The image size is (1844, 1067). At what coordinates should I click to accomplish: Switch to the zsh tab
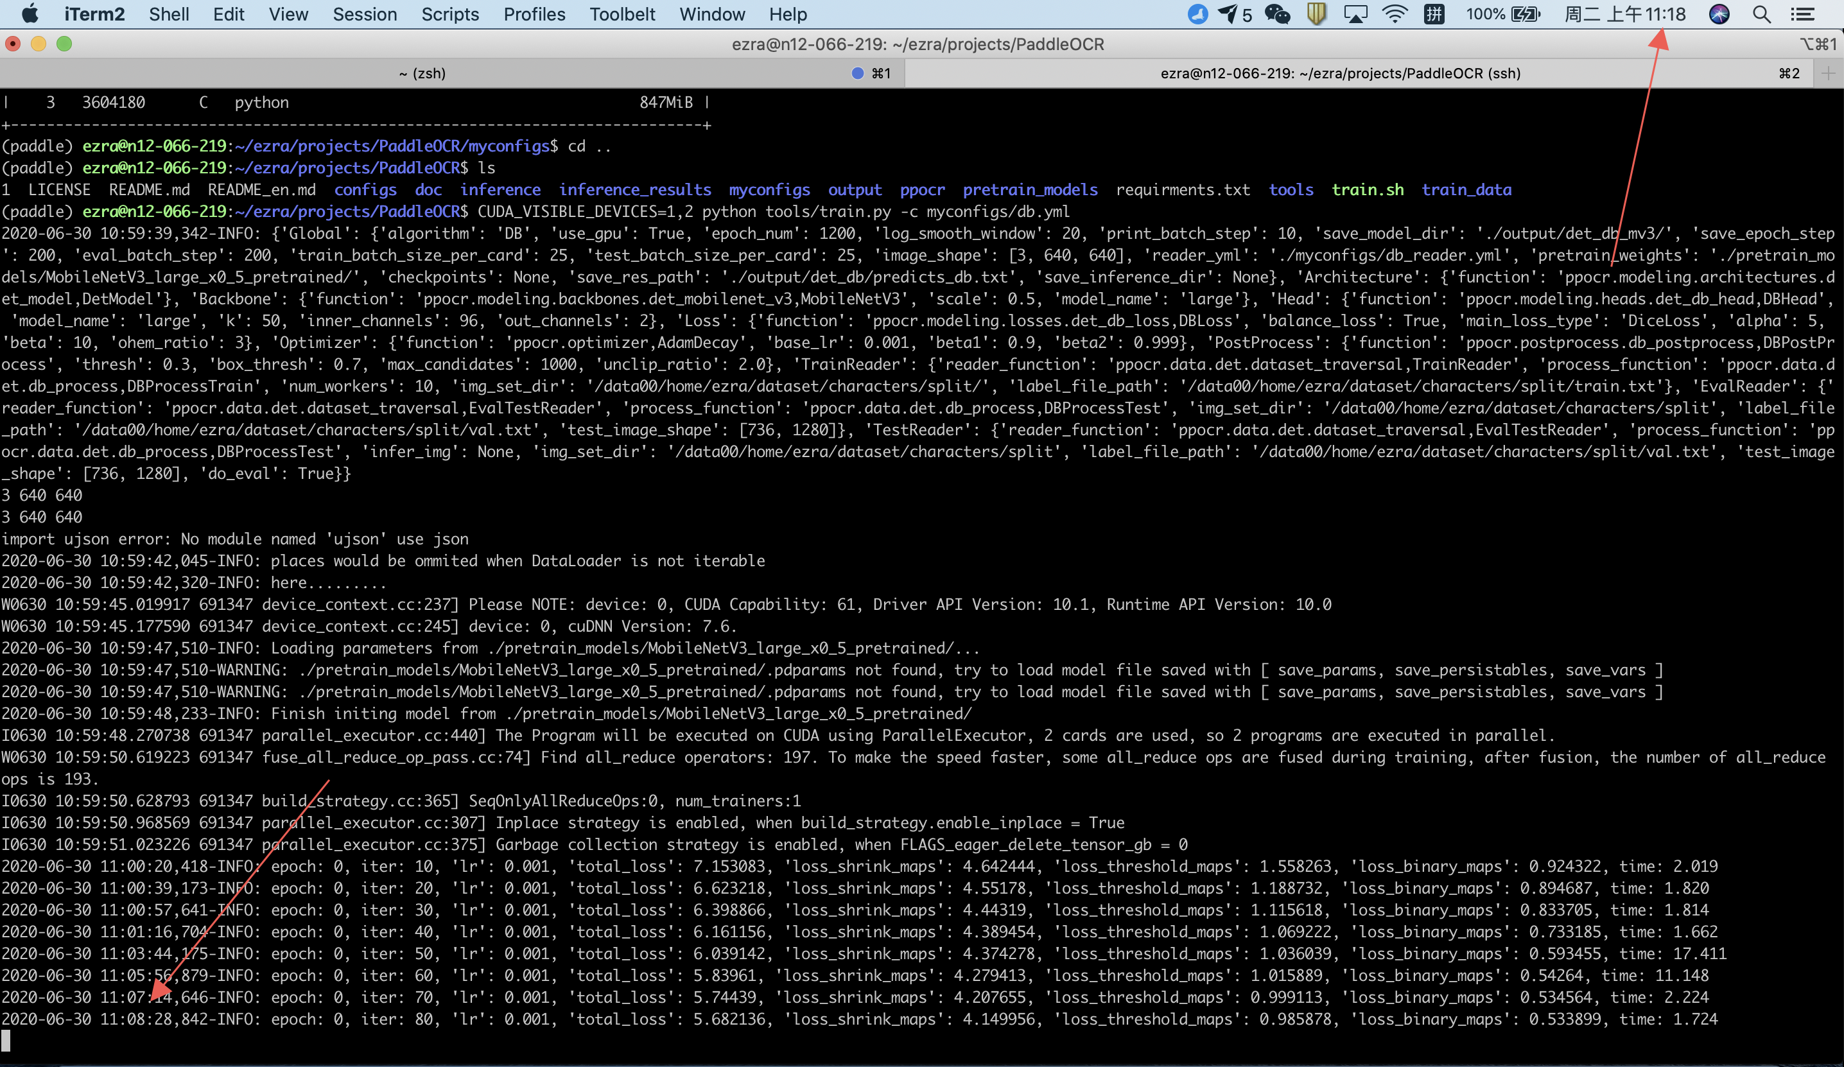pos(423,73)
